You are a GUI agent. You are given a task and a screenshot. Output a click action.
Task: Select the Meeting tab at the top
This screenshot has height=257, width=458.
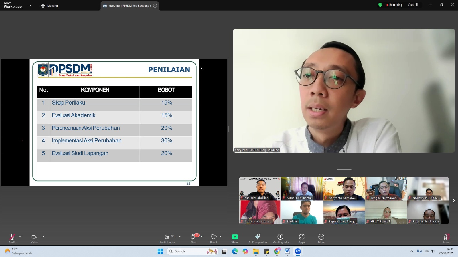tap(49, 5)
